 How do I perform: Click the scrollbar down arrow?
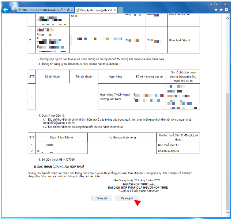click(x=228, y=212)
